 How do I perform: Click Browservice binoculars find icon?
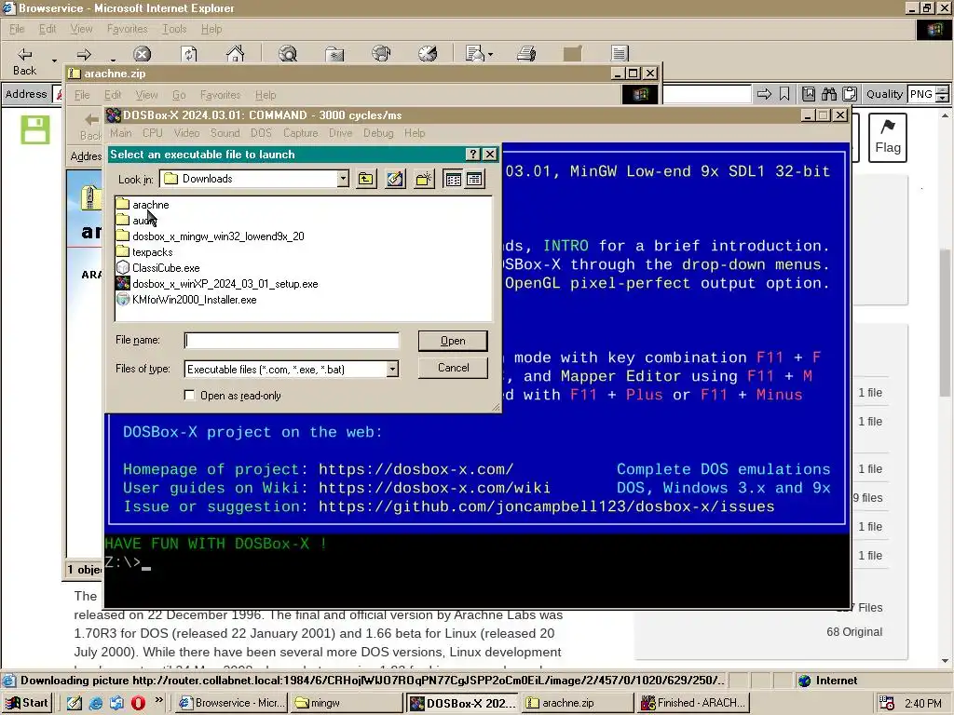pyautogui.click(x=828, y=94)
